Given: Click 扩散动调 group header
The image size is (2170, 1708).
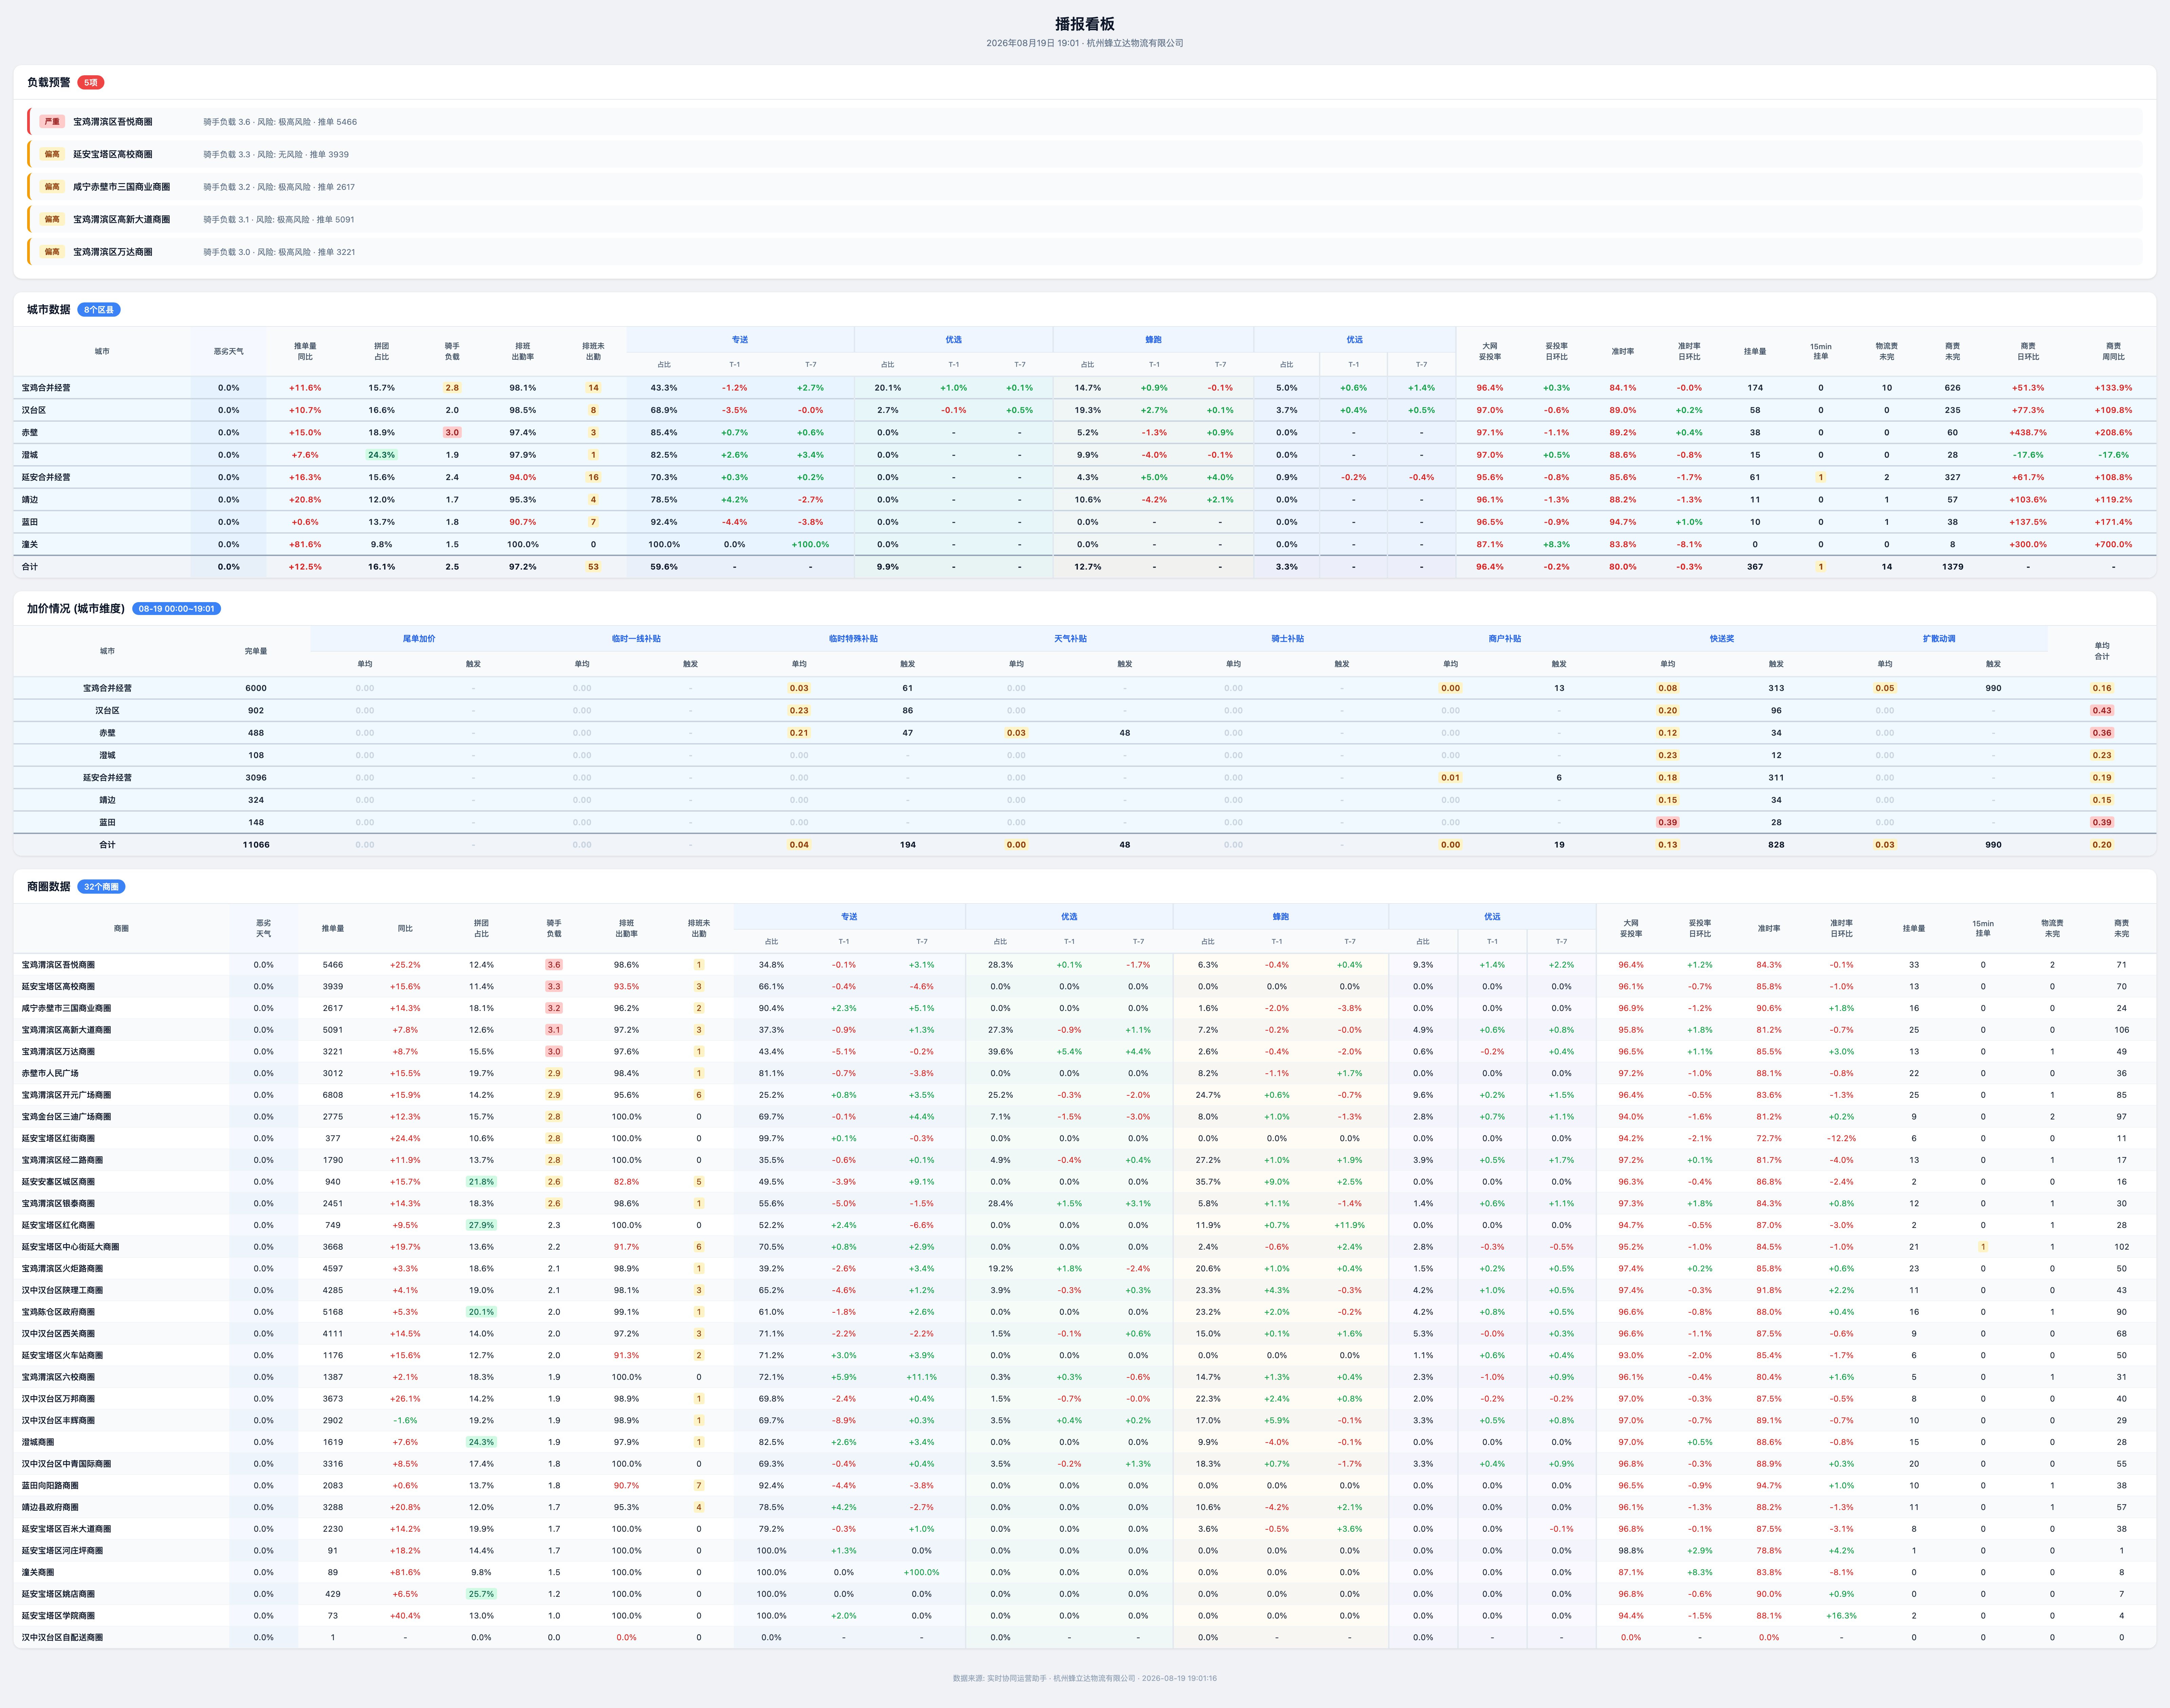Looking at the screenshot, I should click(x=1939, y=639).
